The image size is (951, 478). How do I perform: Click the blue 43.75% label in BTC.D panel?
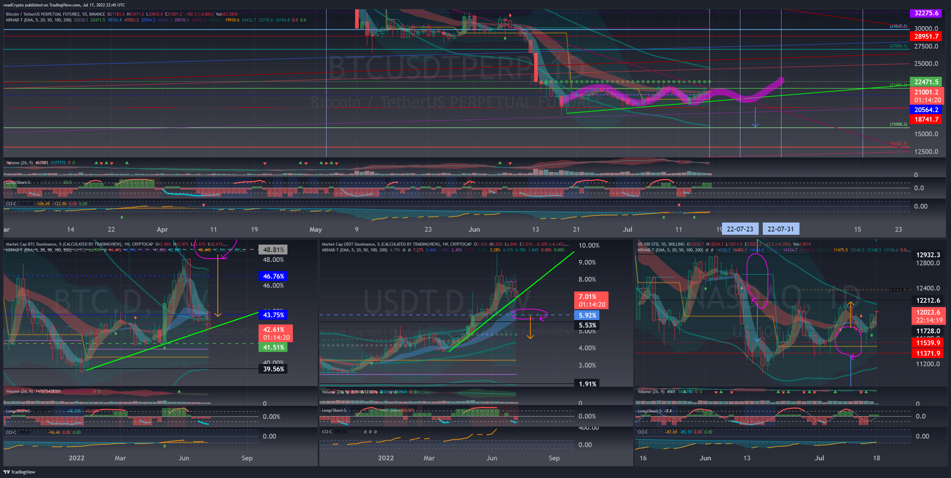273,315
